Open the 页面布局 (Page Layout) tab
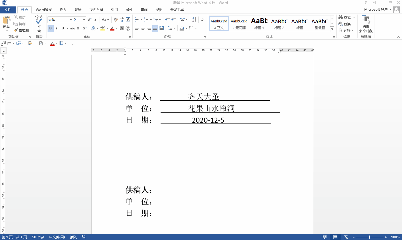 (x=96, y=10)
